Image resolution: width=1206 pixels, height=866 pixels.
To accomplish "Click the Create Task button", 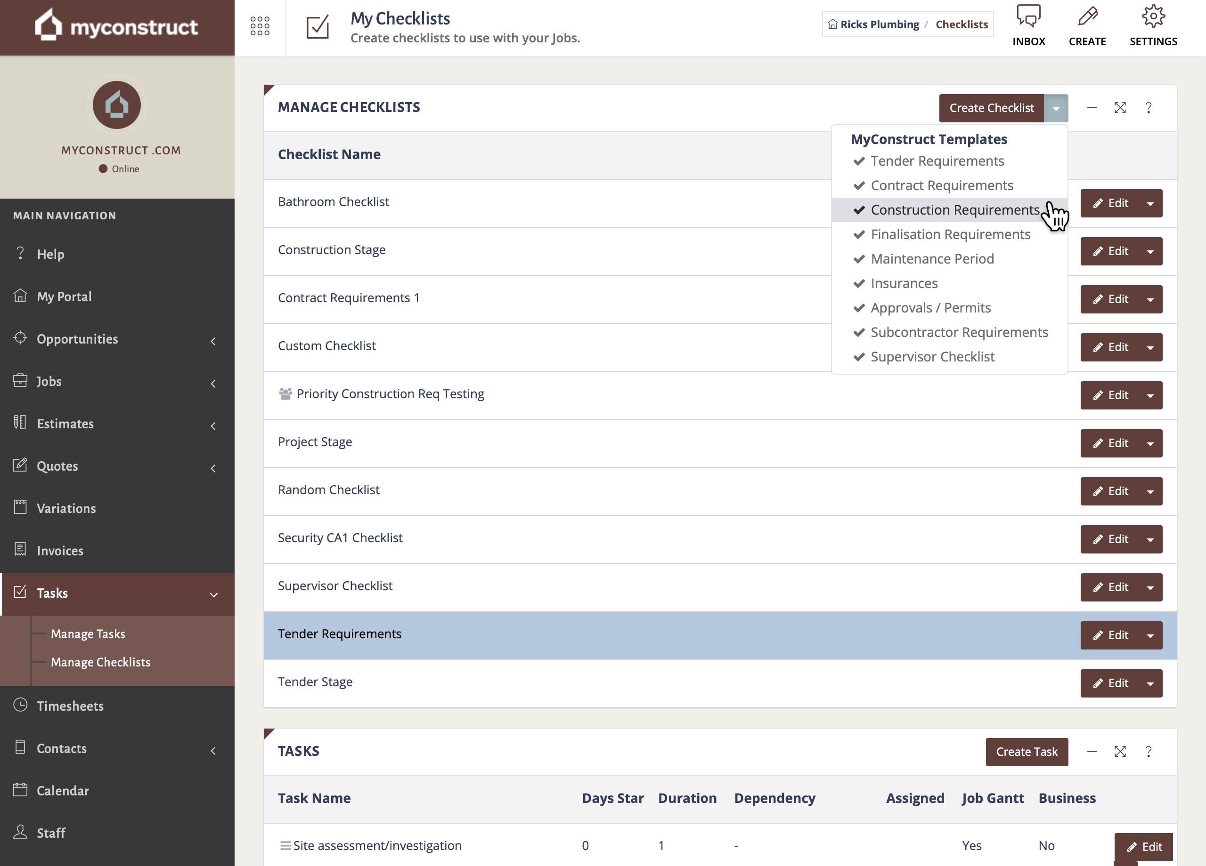I will point(1026,751).
